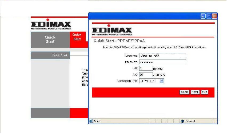Click the NEXT button
This screenshot has height=136, width=227.
point(195,92)
